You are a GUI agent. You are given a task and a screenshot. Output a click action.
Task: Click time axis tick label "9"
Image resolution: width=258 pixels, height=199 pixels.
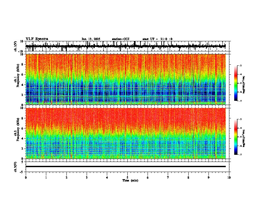[x=208, y=178]
